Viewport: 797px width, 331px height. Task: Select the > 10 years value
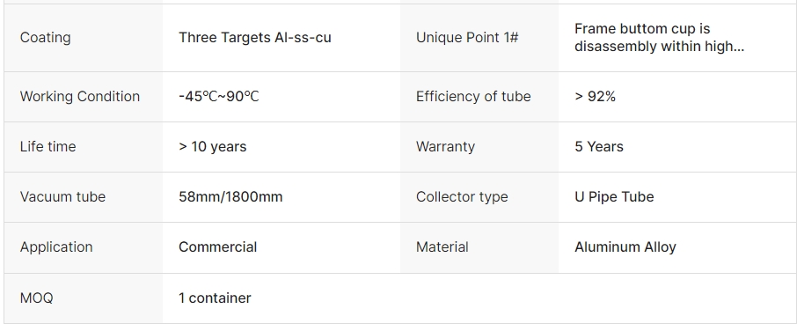213,147
